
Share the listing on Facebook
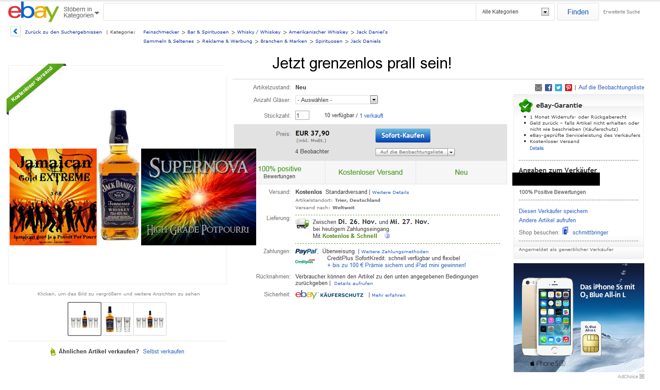[x=548, y=88]
